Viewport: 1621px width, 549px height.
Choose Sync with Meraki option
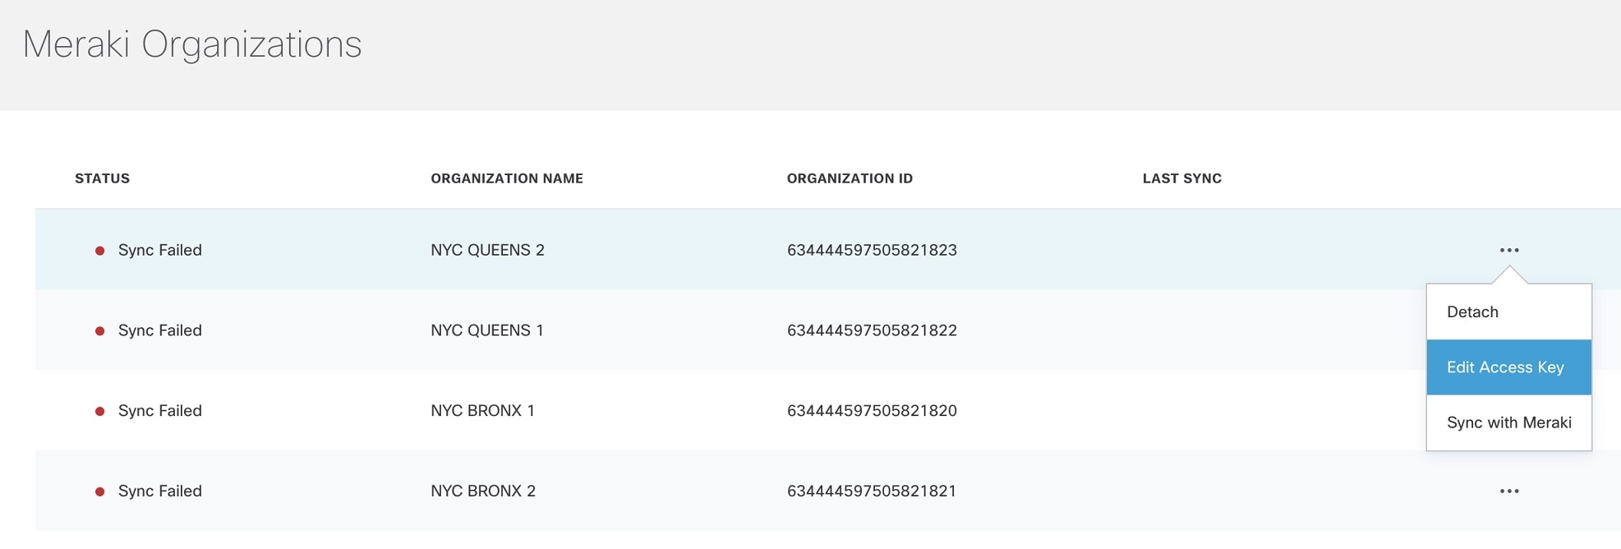pos(1509,422)
